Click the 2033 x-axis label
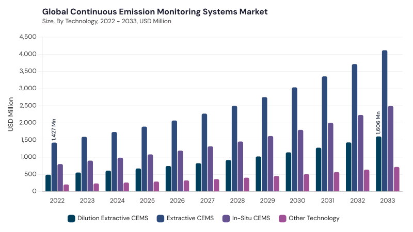This screenshot has width=413, height=232. click(x=388, y=201)
